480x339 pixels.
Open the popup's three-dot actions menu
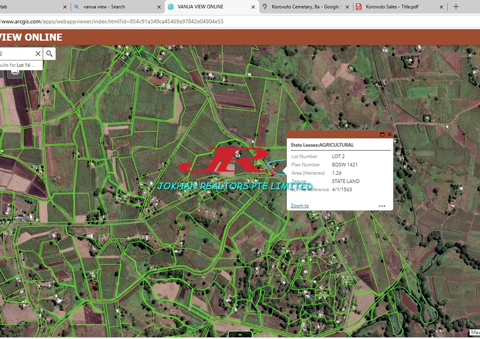point(382,206)
